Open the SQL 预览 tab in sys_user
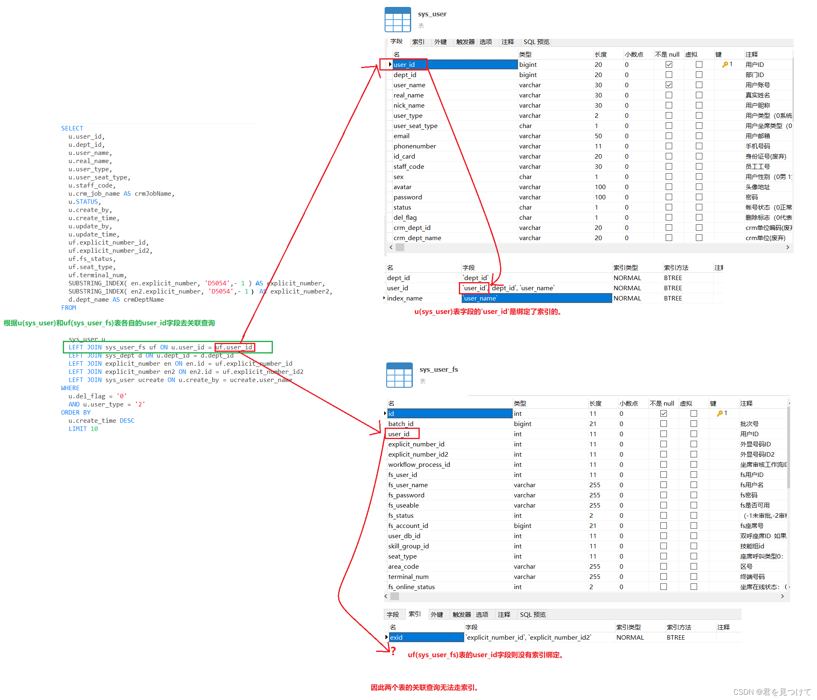The width and height of the screenshot is (817, 700). click(x=536, y=42)
